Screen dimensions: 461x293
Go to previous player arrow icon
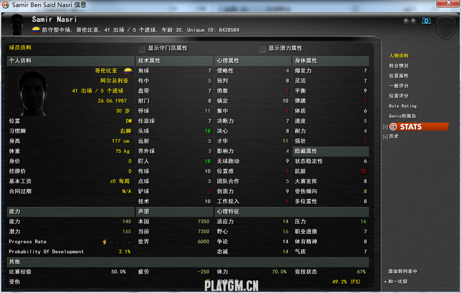pos(406,21)
